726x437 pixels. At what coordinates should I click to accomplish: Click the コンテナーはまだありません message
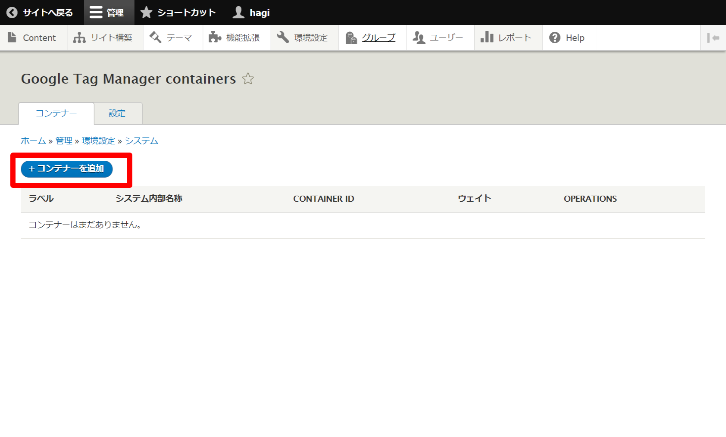pos(86,225)
